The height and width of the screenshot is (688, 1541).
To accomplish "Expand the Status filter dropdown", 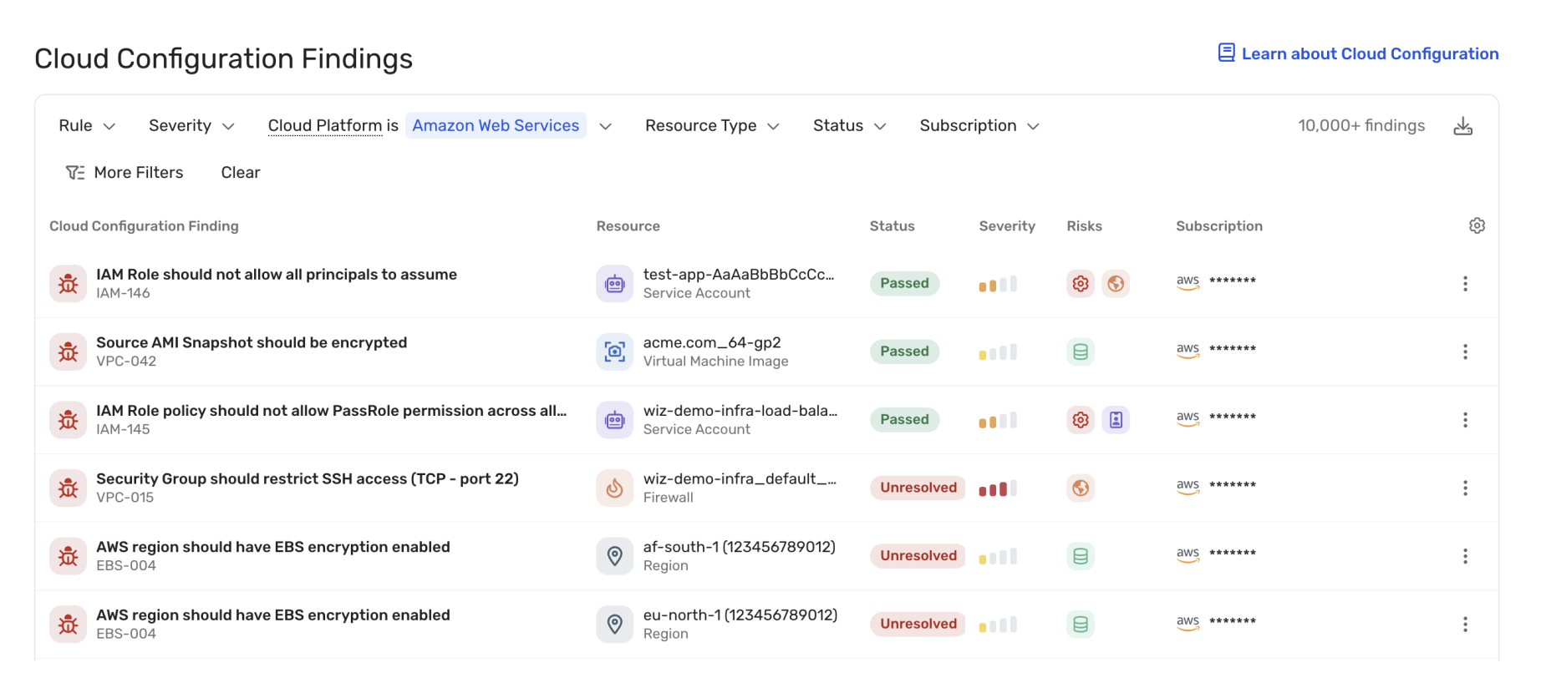I will tap(849, 126).
